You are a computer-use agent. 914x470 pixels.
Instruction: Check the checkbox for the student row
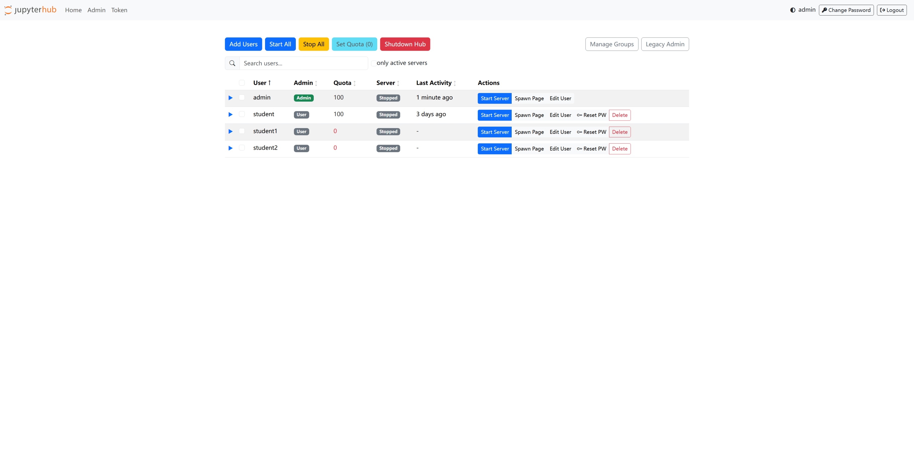tap(242, 114)
